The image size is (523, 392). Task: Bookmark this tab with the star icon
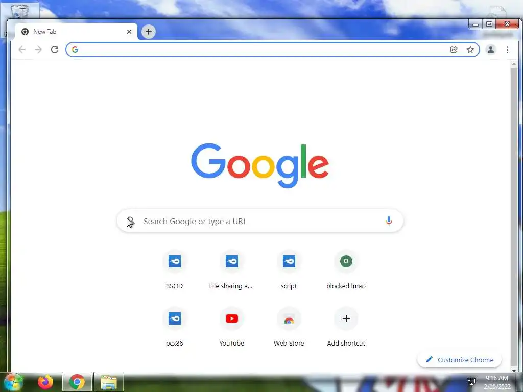pyautogui.click(x=470, y=50)
